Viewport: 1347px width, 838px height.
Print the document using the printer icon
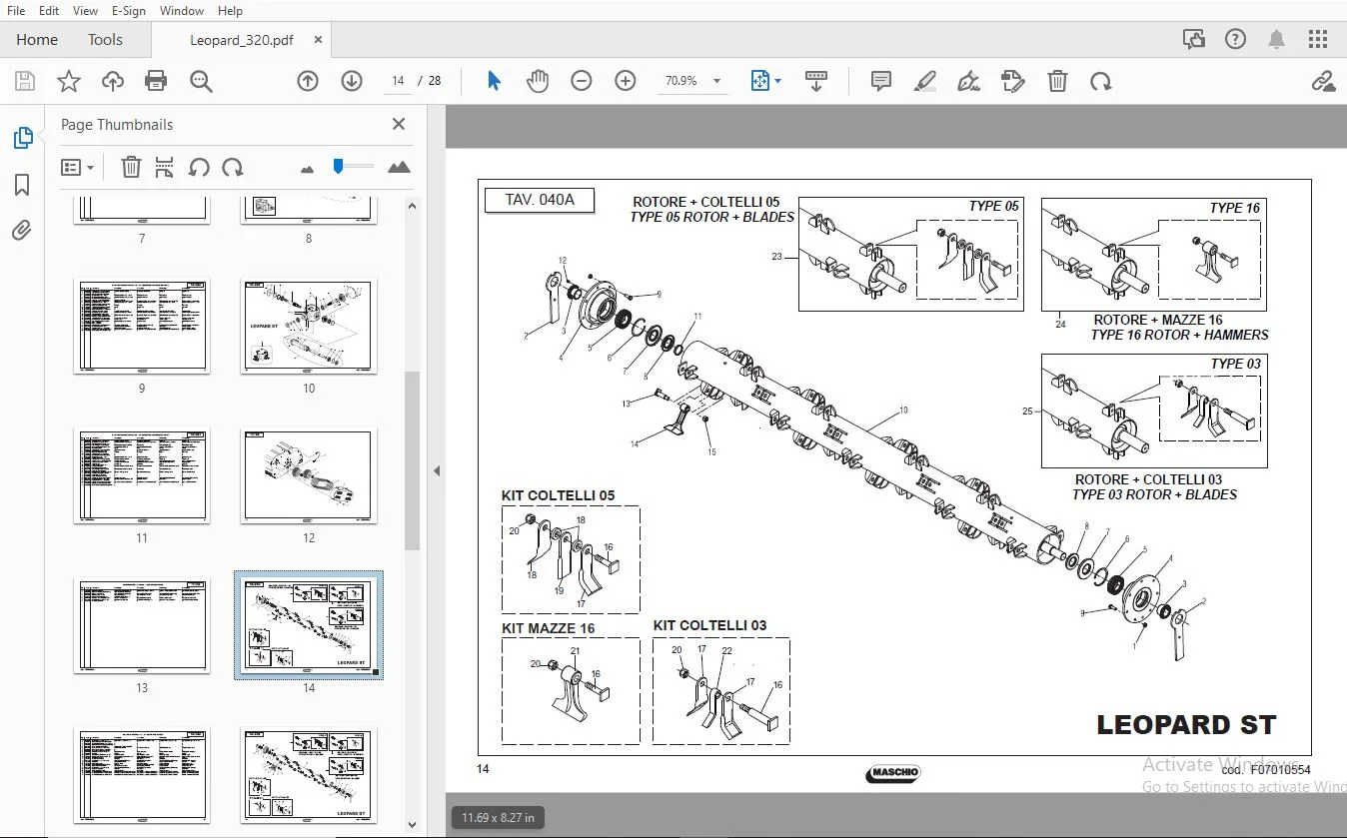point(156,81)
